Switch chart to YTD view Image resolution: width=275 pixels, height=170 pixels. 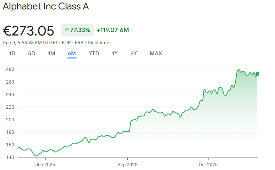94,53
